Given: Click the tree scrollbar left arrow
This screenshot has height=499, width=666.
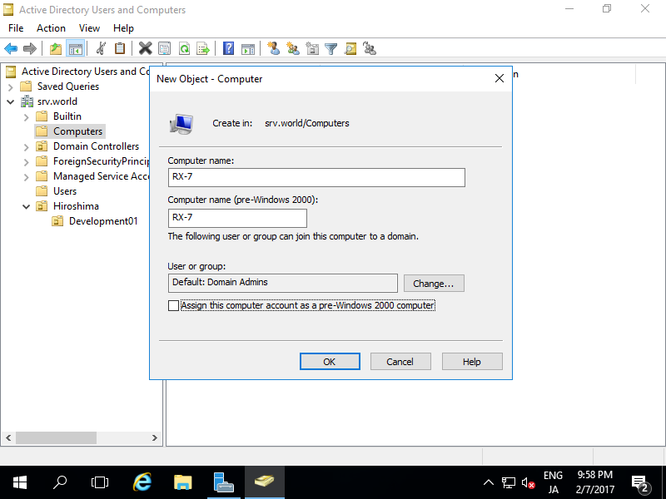Looking at the screenshot, I should pyautogui.click(x=8, y=438).
